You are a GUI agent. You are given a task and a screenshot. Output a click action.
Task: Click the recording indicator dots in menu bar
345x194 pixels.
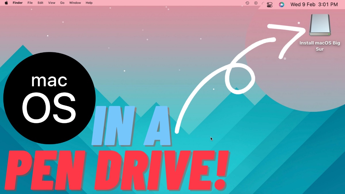pyautogui.click(x=262, y=3)
